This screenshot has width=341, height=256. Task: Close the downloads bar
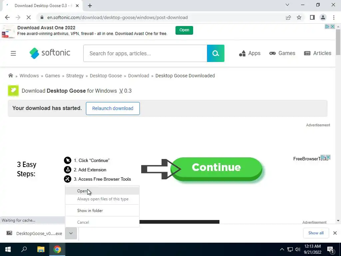point(335,233)
